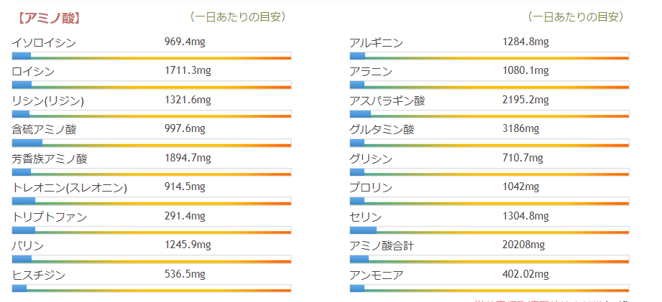Click the バリン progress bar
This screenshot has width=662, height=302.
tap(152, 260)
